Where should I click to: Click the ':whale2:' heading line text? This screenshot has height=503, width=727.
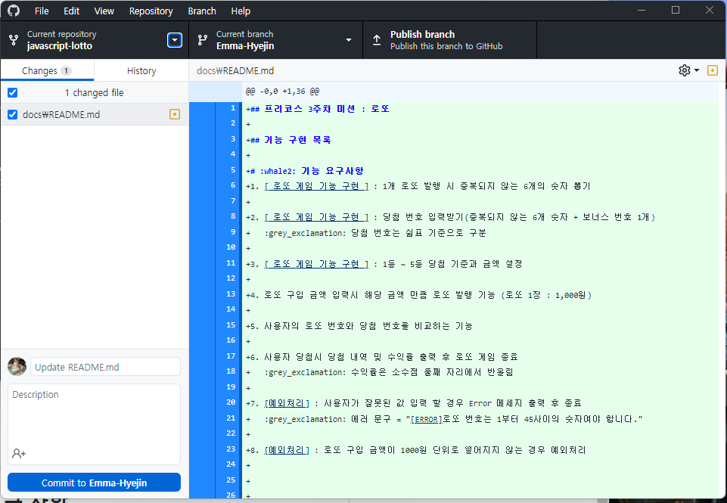tap(305, 171)
